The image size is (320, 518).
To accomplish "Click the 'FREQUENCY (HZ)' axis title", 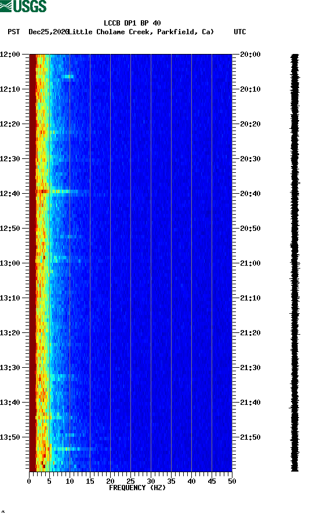I will [x=137, y=488].
